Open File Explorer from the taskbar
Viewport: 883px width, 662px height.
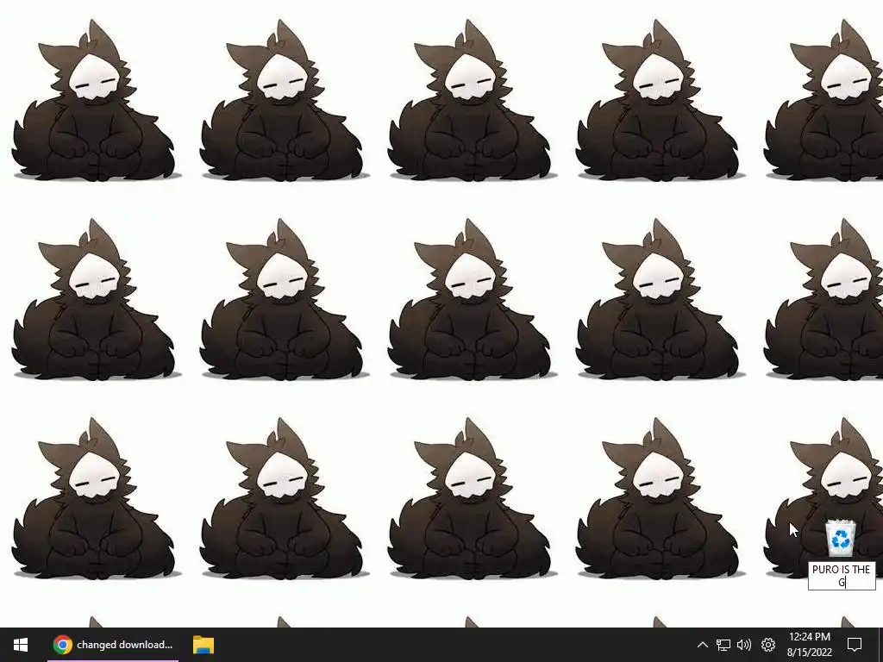(204, 645)
